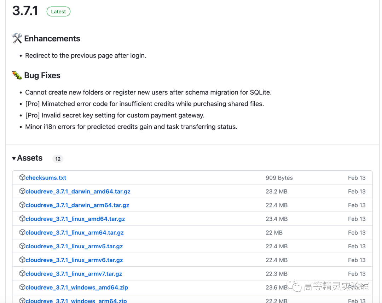Click the '909 Bytes' size value
The width and height of the screenshot is (382, 303).
pos(279,178)
